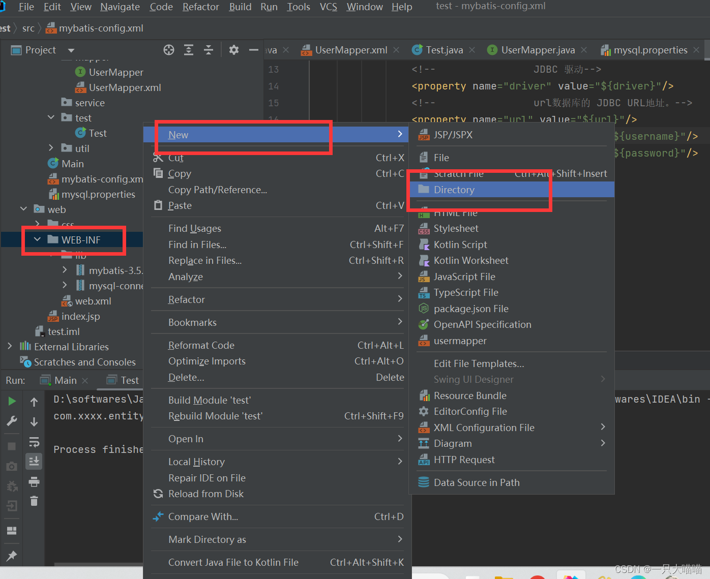Screen dimensions: 710x579
Task: Choose Reformat Code in context menu
Action: point(277,345)
